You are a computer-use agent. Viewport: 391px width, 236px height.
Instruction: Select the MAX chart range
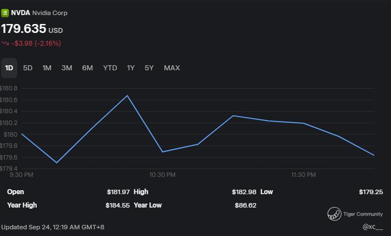172,68
